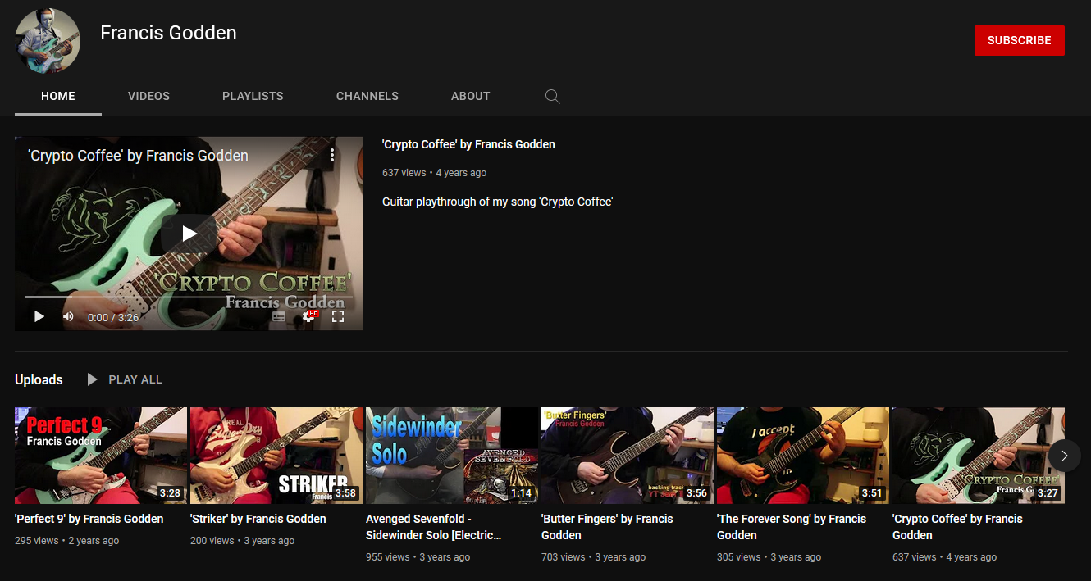Open the 'Perfect 9' video thumbnail
This screenshot has height=581, width=1091.
101,455
